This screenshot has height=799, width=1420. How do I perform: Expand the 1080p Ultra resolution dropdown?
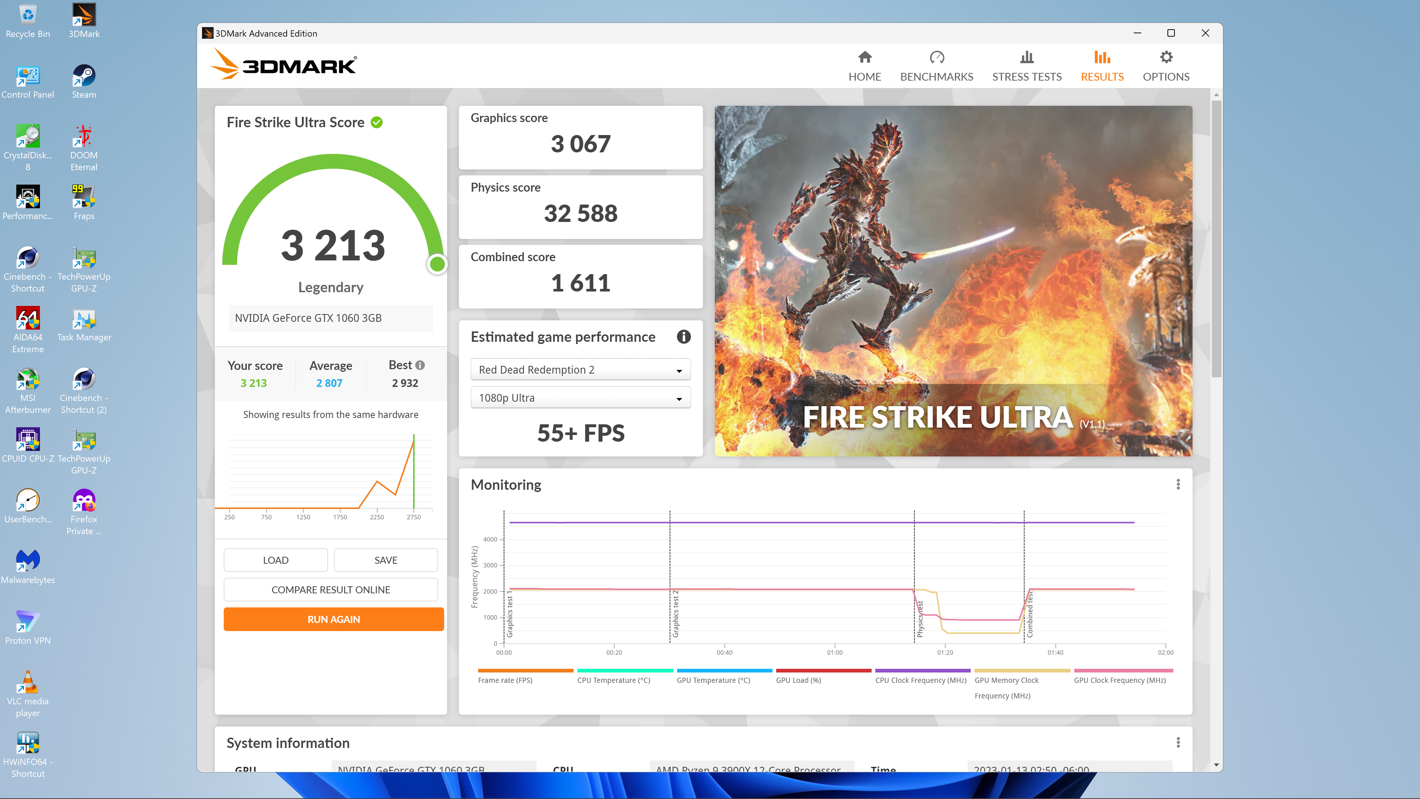pos(581,398)
